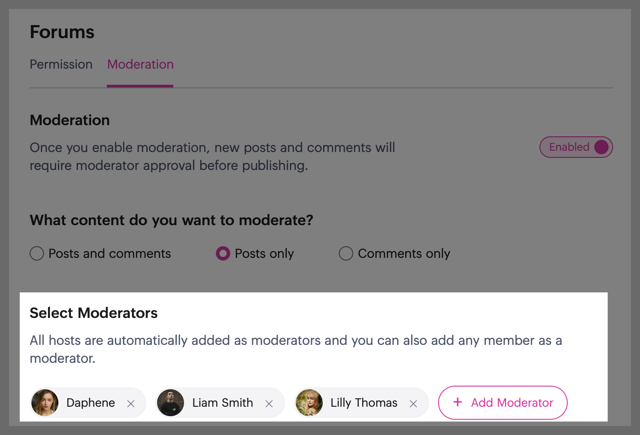Screen dimensions: 640x435
Task: Remove Daphene from the moderators list
Action: click(x=131, y=404)
